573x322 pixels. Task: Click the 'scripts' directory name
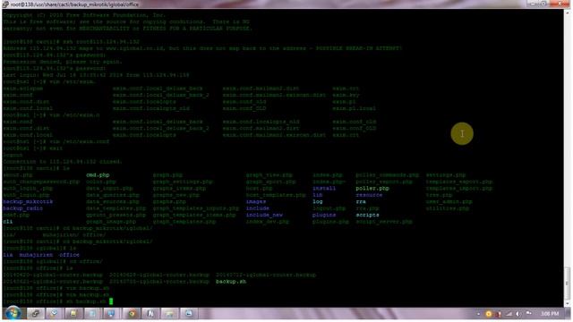point(367,215)
